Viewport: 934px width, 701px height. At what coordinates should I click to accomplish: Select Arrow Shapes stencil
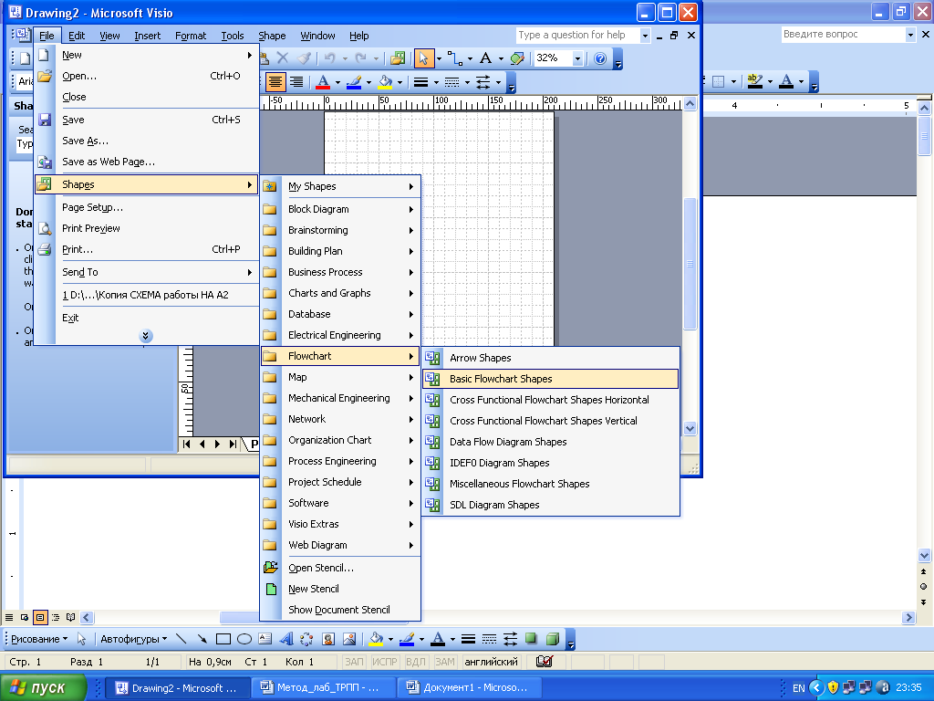point(550,358)
